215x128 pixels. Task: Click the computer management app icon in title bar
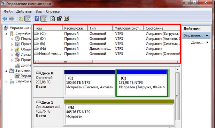(3, 3)
